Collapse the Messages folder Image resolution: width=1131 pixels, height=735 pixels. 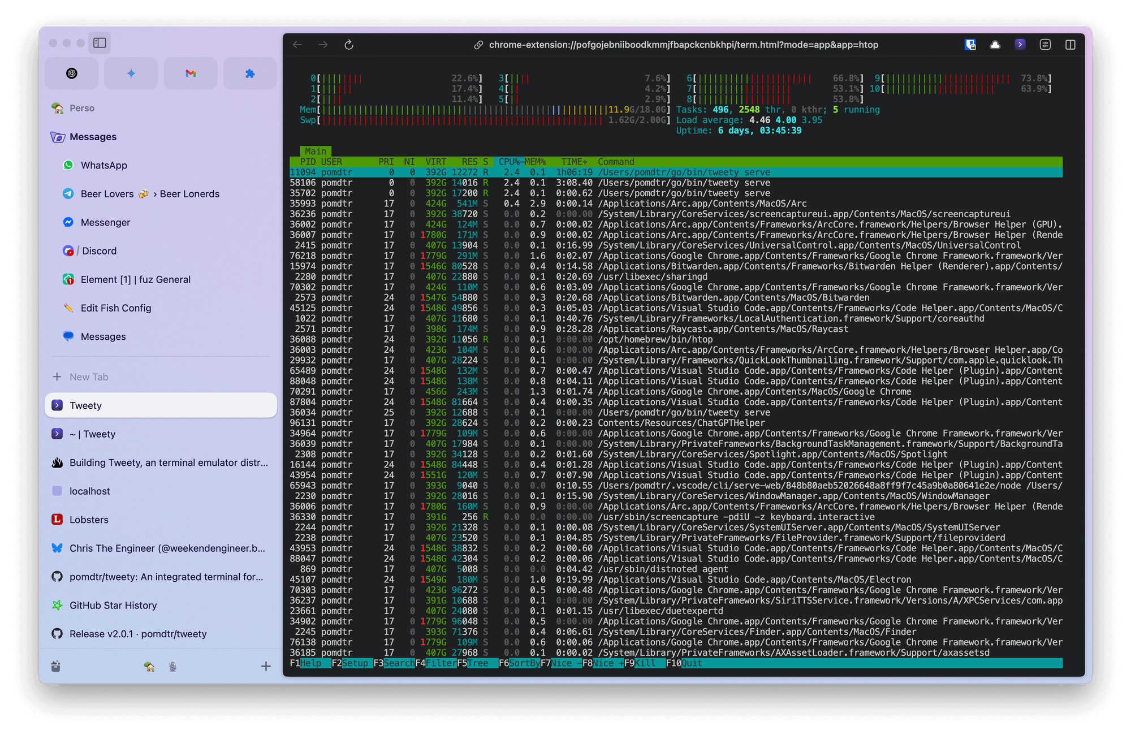click(x=161, y=137)
